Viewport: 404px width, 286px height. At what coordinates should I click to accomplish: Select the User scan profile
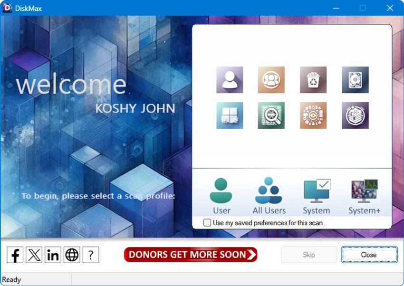tap(221, 196)
